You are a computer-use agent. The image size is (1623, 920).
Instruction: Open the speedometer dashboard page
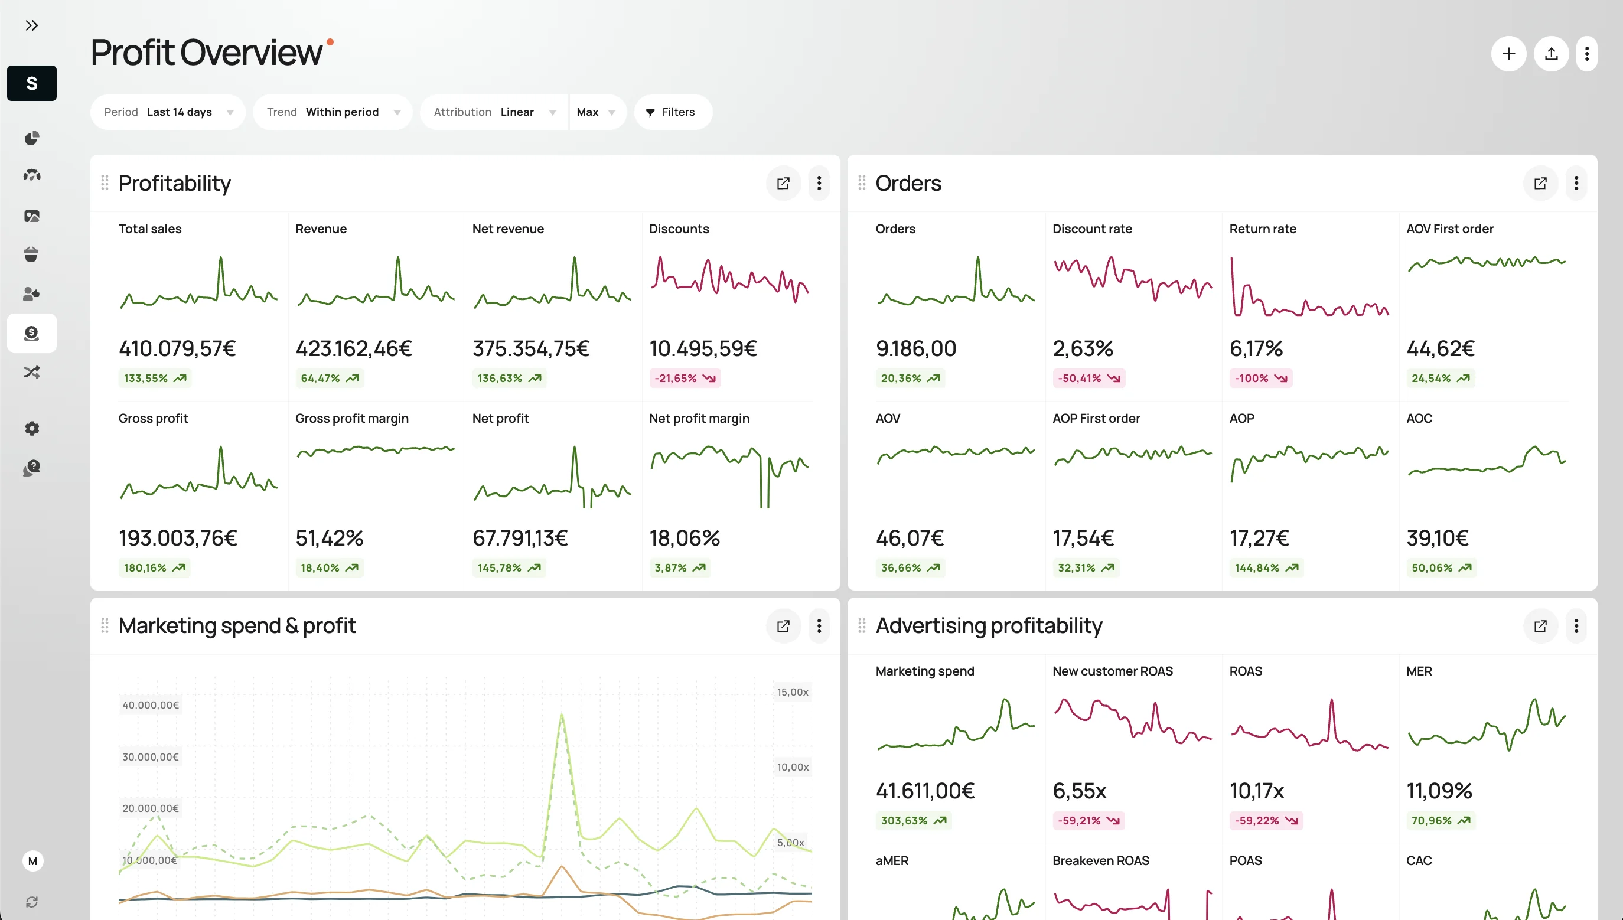point(32,175)
